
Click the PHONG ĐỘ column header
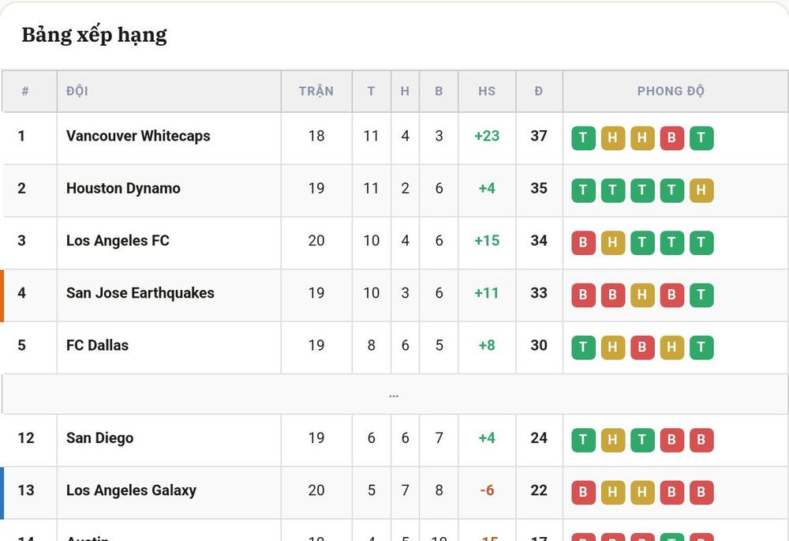[671, 91]
